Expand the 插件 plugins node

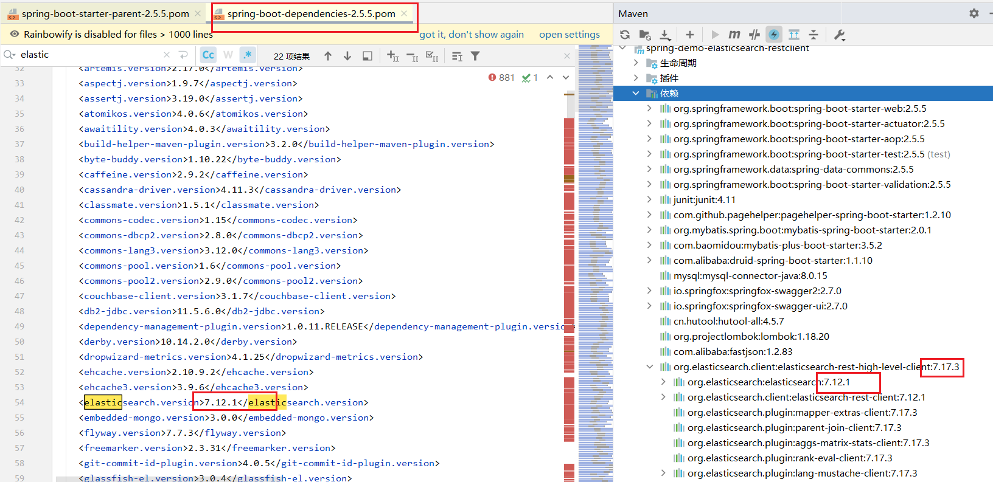click(x=636, y=78)
